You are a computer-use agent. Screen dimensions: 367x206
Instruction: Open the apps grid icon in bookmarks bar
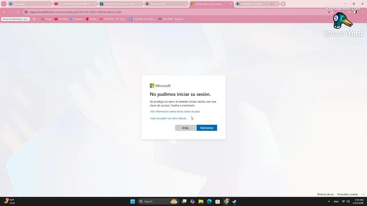click(34, 19)
